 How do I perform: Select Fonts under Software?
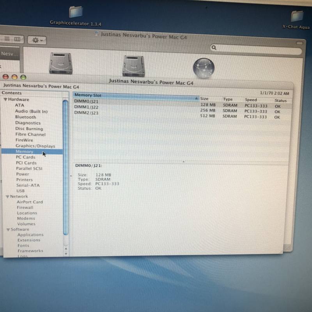click(23, 245)
